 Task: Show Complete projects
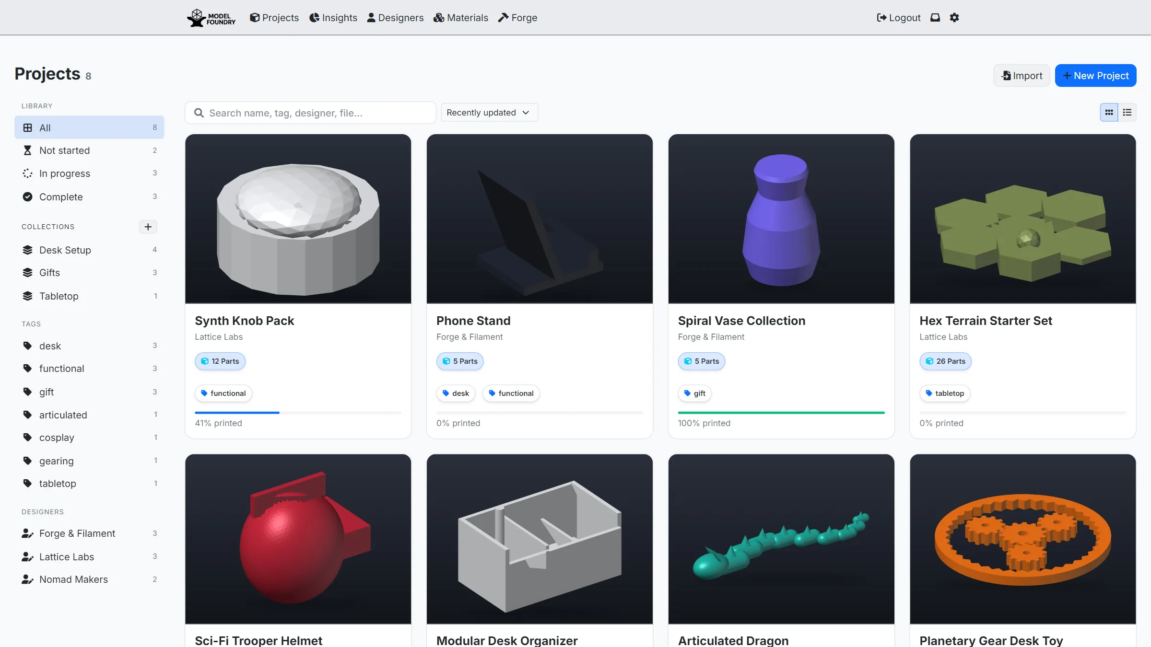point(89,197)
